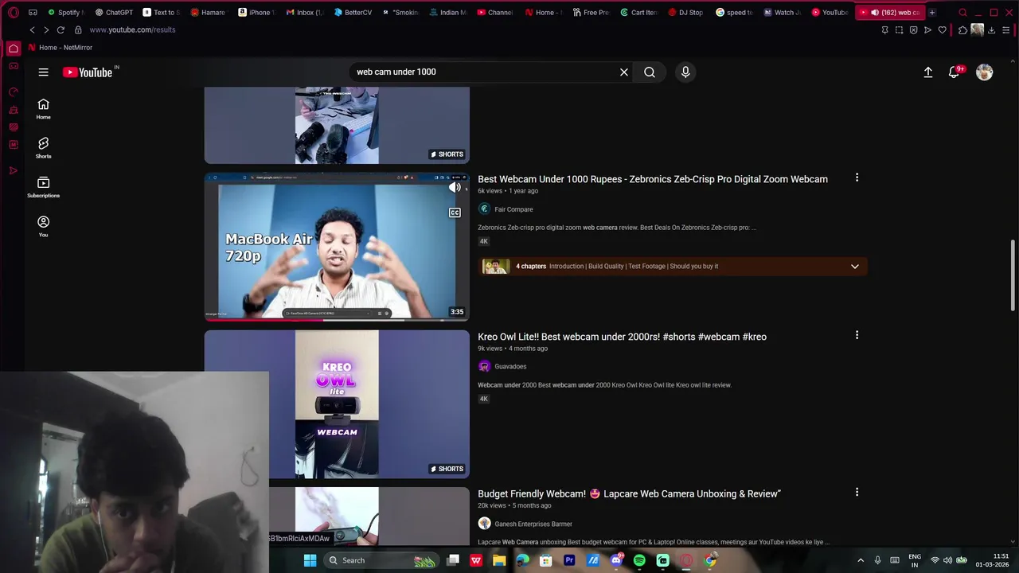Open the Windows Start button
The image size is (1019, 573).
pos(310,560)
